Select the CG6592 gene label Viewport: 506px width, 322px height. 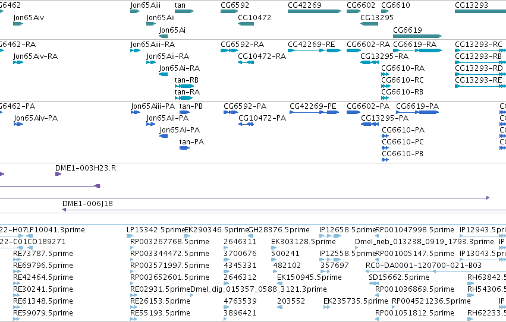point(235,5)
